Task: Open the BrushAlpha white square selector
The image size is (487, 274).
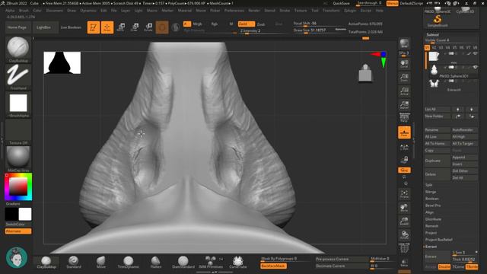Action: tap(18, 105)
